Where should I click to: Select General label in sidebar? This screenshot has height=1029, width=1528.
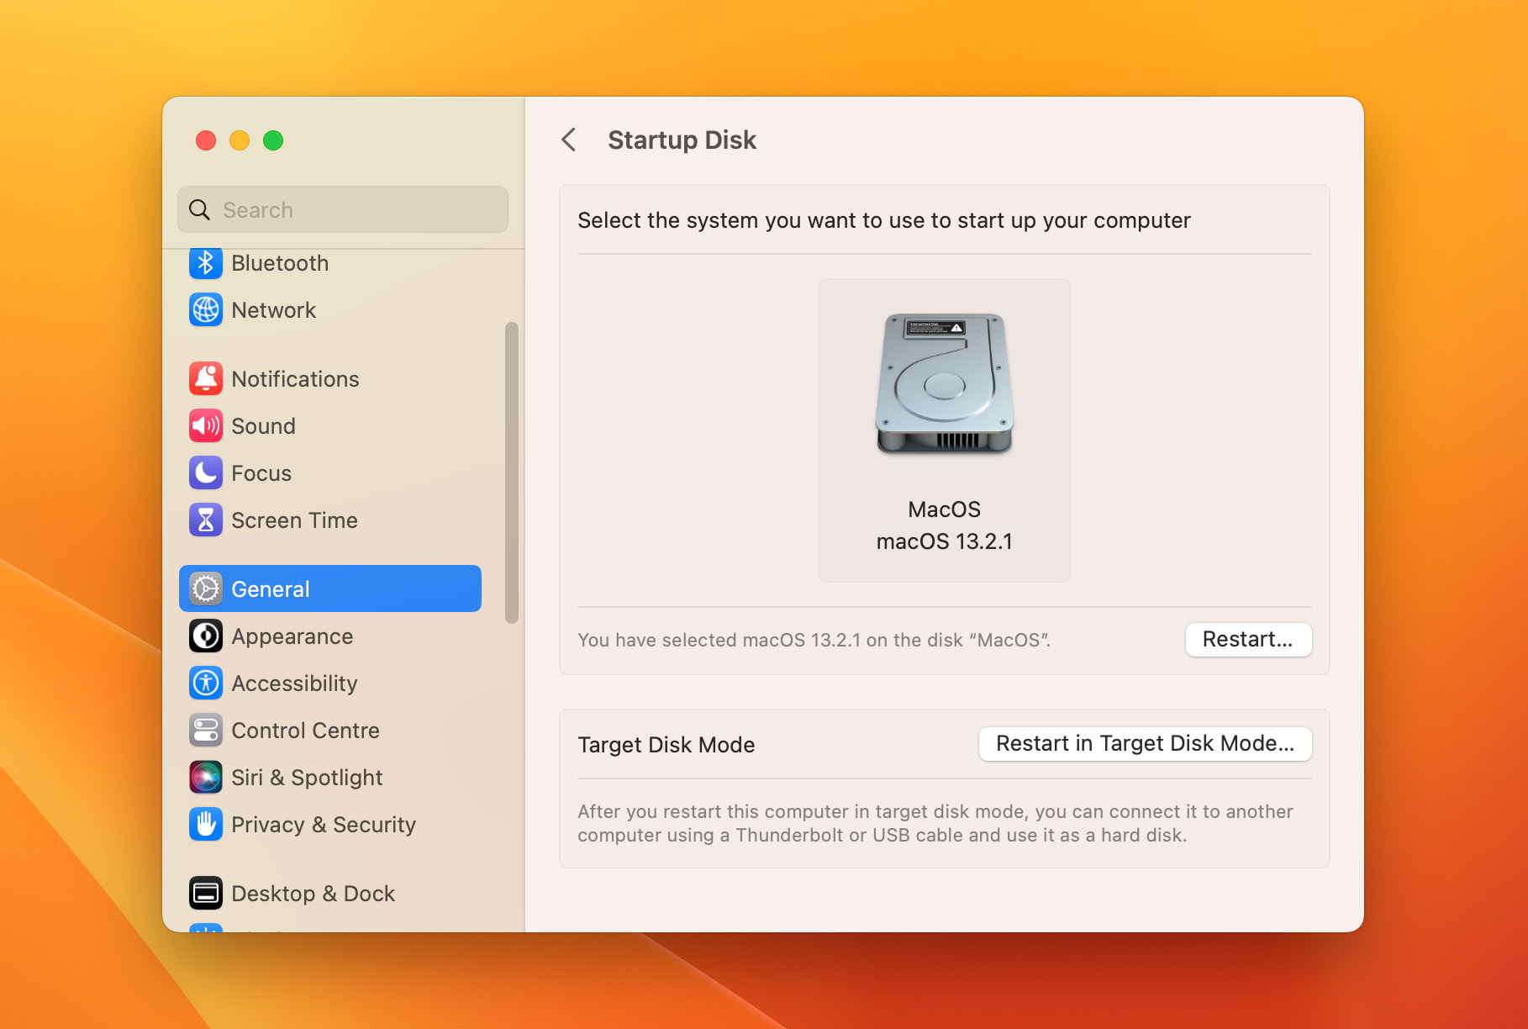[271, 589]
